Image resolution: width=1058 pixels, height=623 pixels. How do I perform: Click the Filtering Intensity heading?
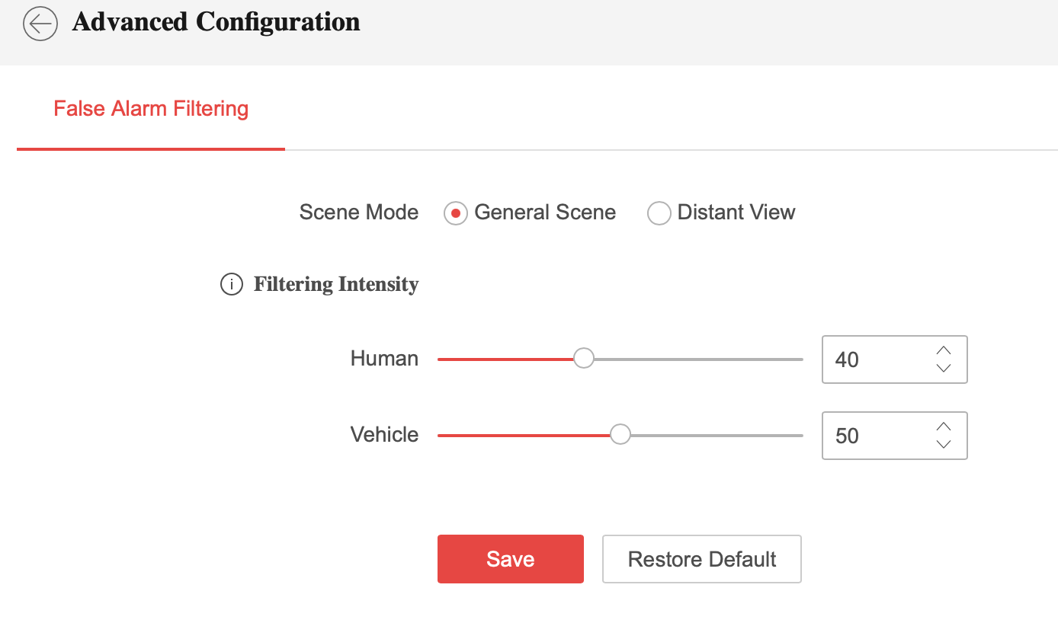click(x=336, y=285)
